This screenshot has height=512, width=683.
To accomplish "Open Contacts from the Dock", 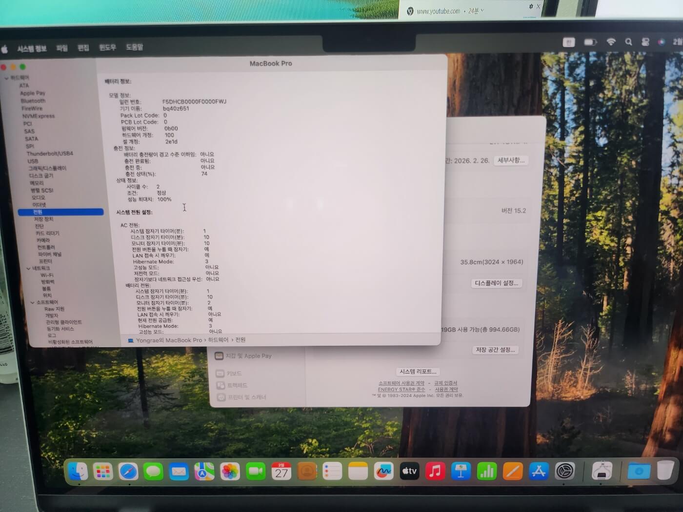I will coord(307,472).
